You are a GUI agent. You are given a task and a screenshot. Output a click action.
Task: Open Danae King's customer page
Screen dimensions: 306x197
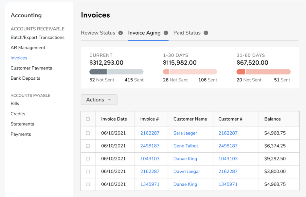coord(185,158)
